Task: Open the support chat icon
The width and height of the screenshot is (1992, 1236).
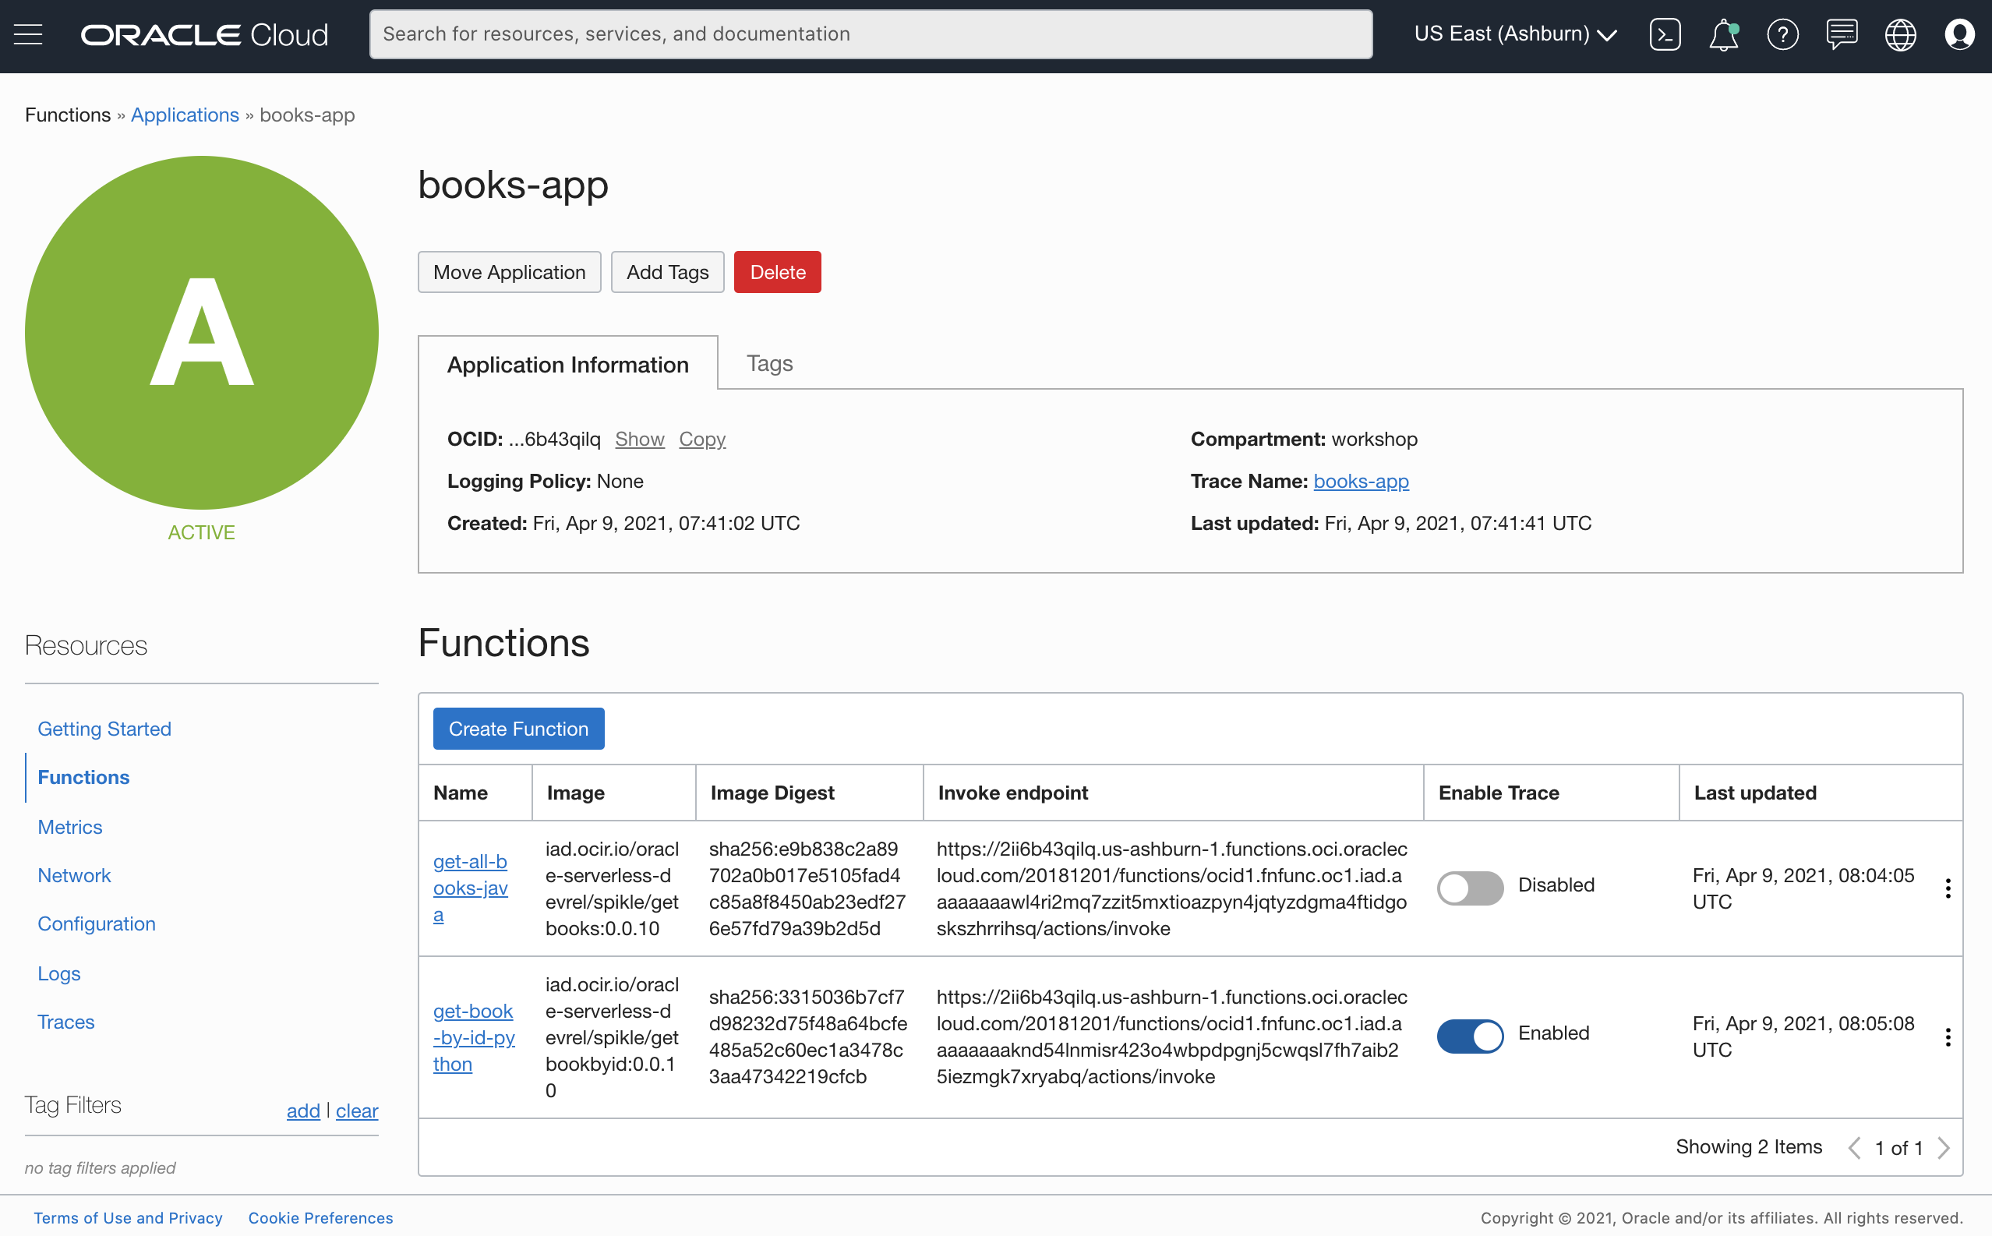Action: click(1841, 34)
